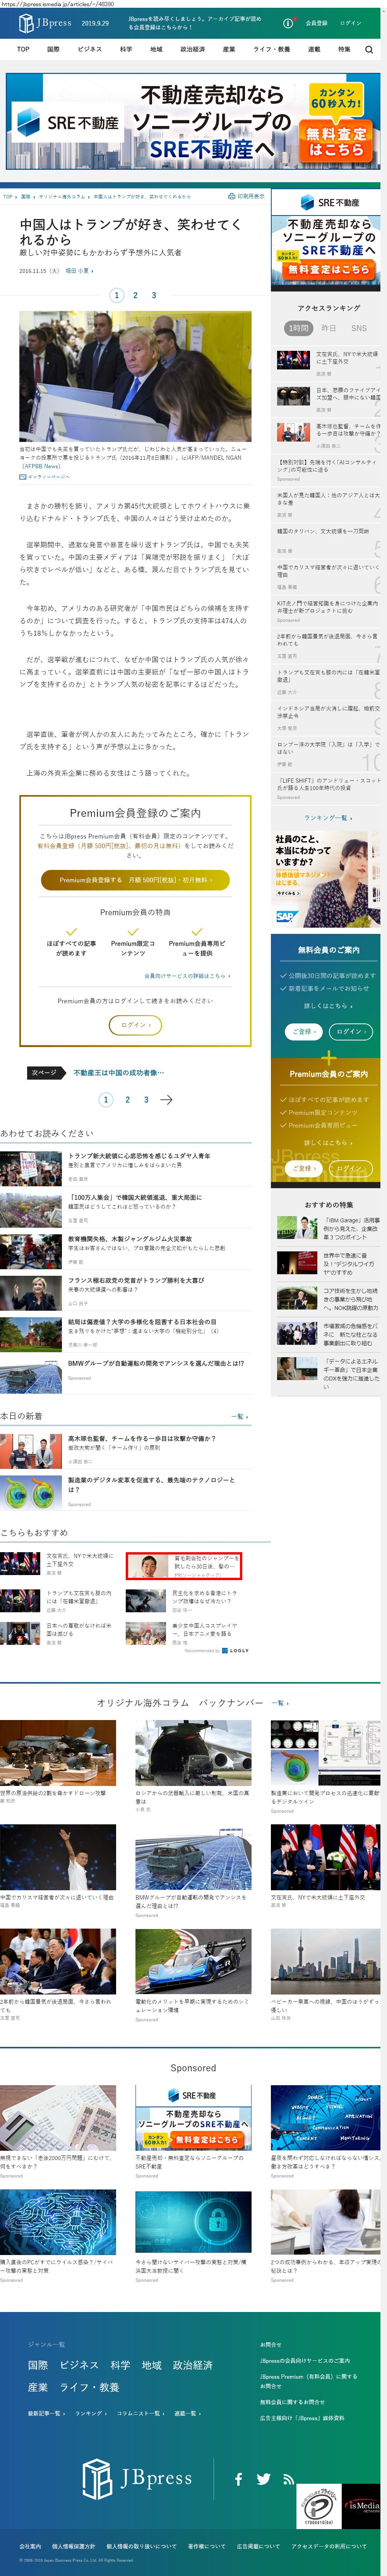Image resolution: width=387 pixels, height=2576 pixels.
Task: Expand 一覧 next to 本日の新着
Action: click(x=240, y=1416)
